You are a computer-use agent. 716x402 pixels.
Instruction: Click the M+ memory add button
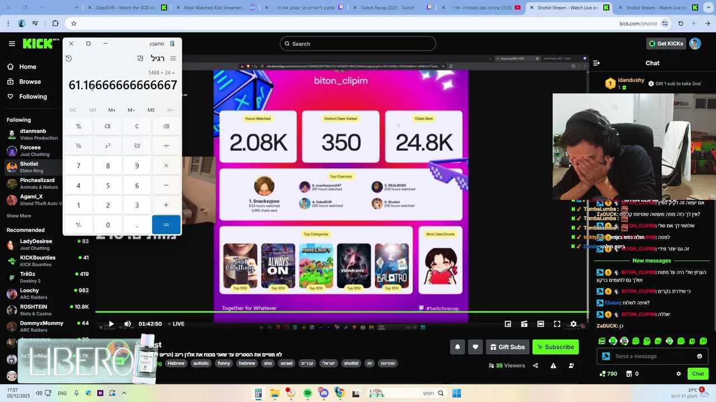point(112,110)
